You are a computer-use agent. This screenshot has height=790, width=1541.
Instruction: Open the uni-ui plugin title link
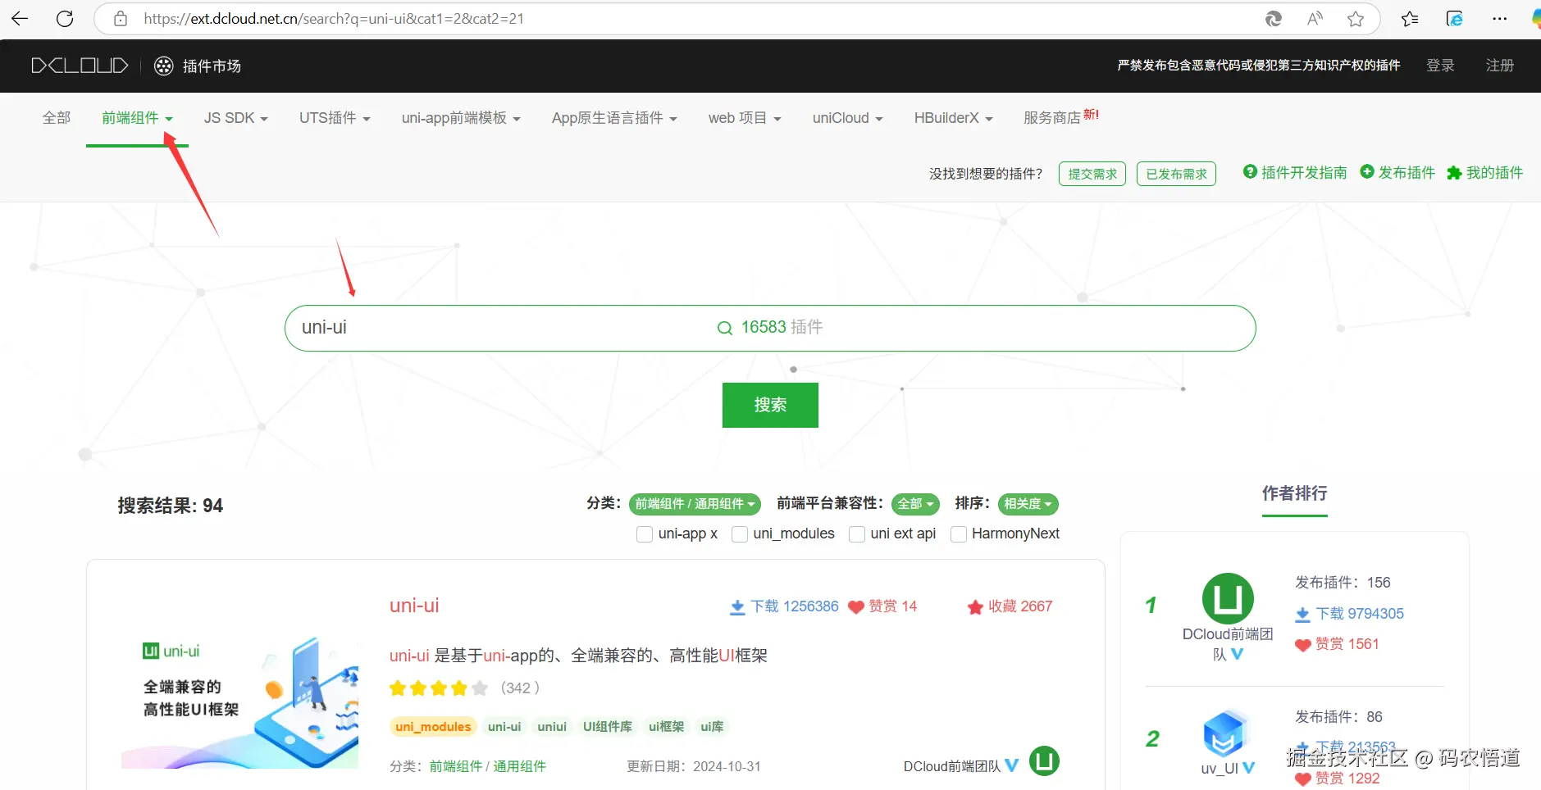click(414, 606)
